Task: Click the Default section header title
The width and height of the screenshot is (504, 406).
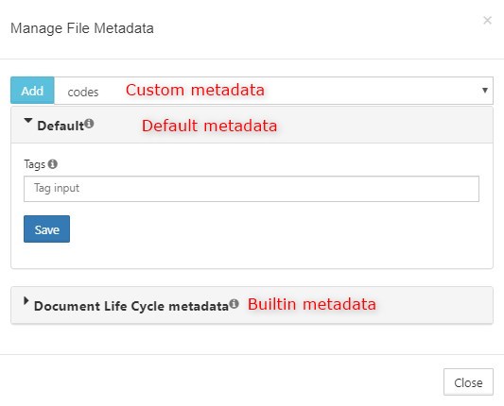Action: (61, 126)
